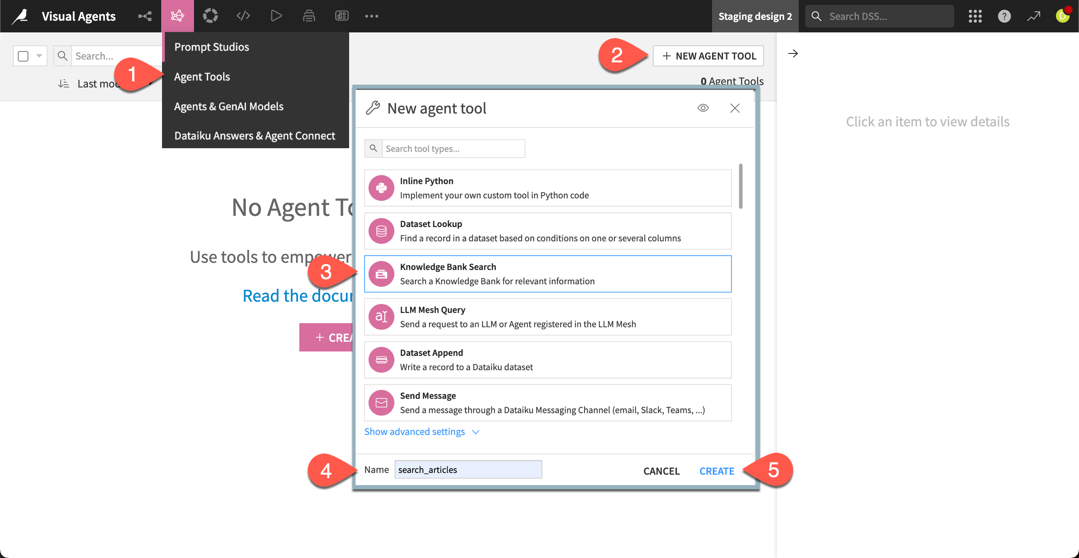1079x558 pixels.
Task: Click the tool list scrollbar
Action: (740, 186)
